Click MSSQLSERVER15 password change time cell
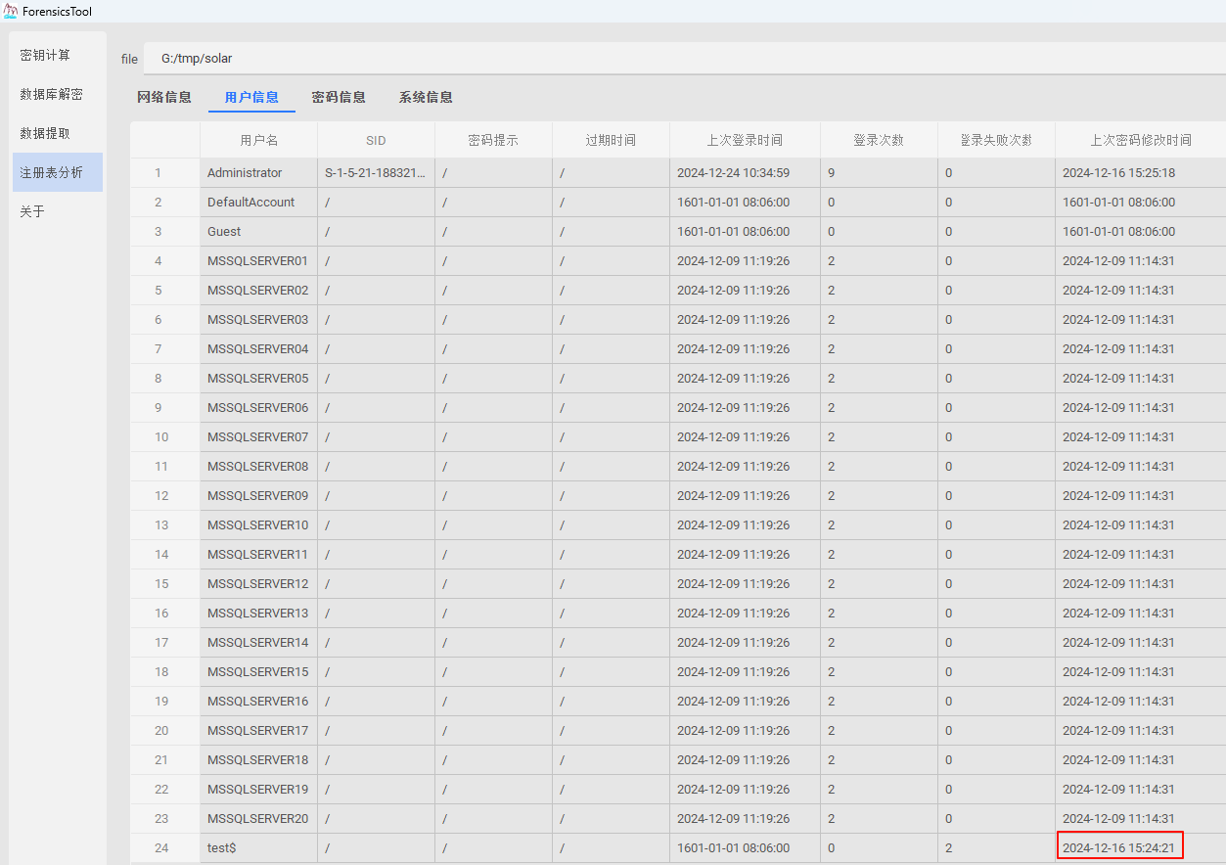Viewport: 1226px width, 865px height. coord(1141,672)
